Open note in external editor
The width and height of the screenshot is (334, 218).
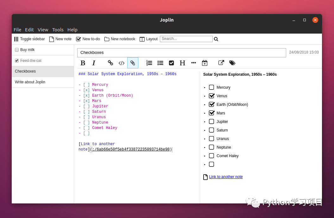221,63
